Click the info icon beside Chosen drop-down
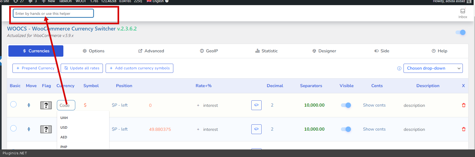This screenshot has height=157, width=475. [399, 68]
